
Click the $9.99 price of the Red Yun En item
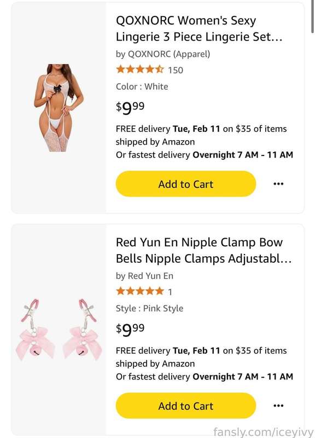click(130, 330)
